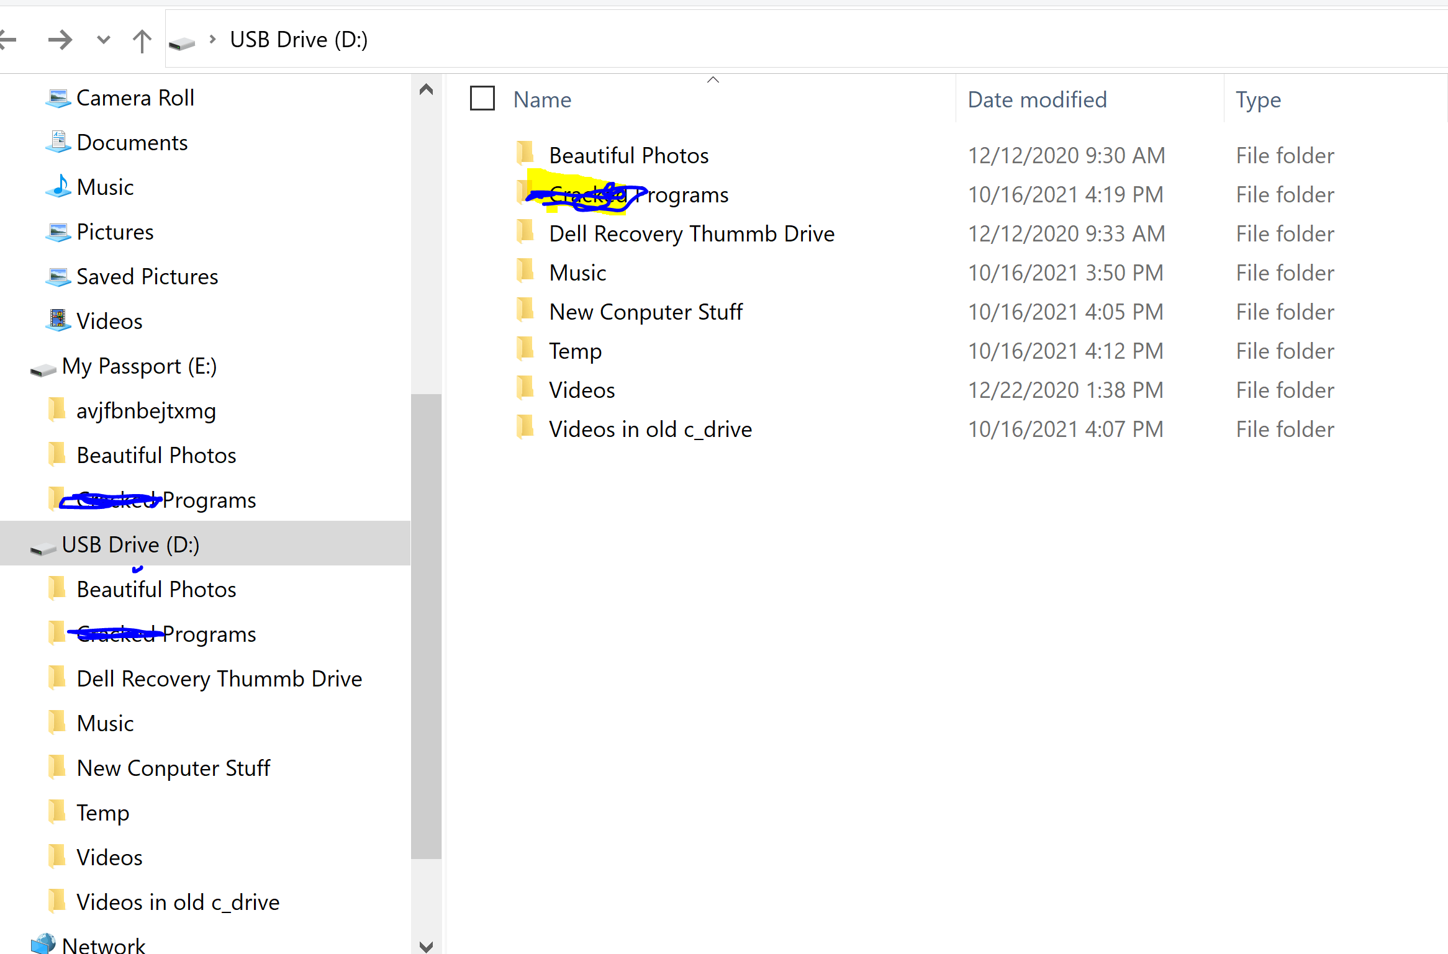Open Music library in the sidebar

[x=105, y=187]
